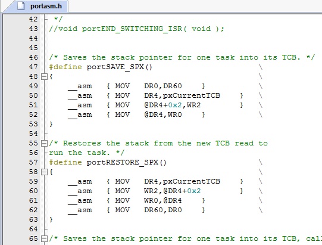Screen dimensions: 322x245
Task: Click the #define keyword on line 57
Action: [65, 162]
